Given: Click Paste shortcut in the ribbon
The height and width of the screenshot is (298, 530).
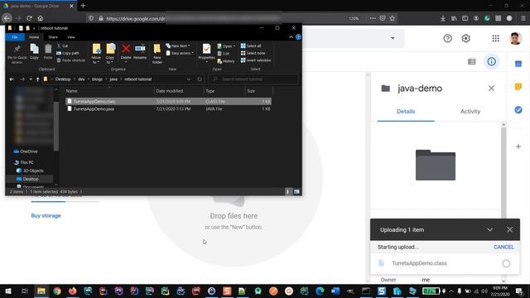Looking at the screenshot, I should coord(71,60).
